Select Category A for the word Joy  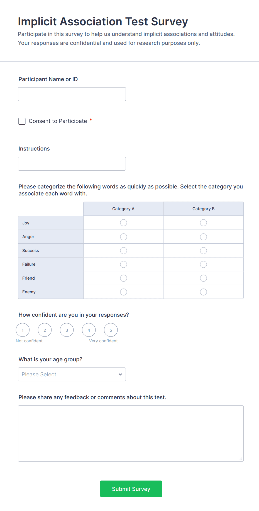[x=123, y=222]
